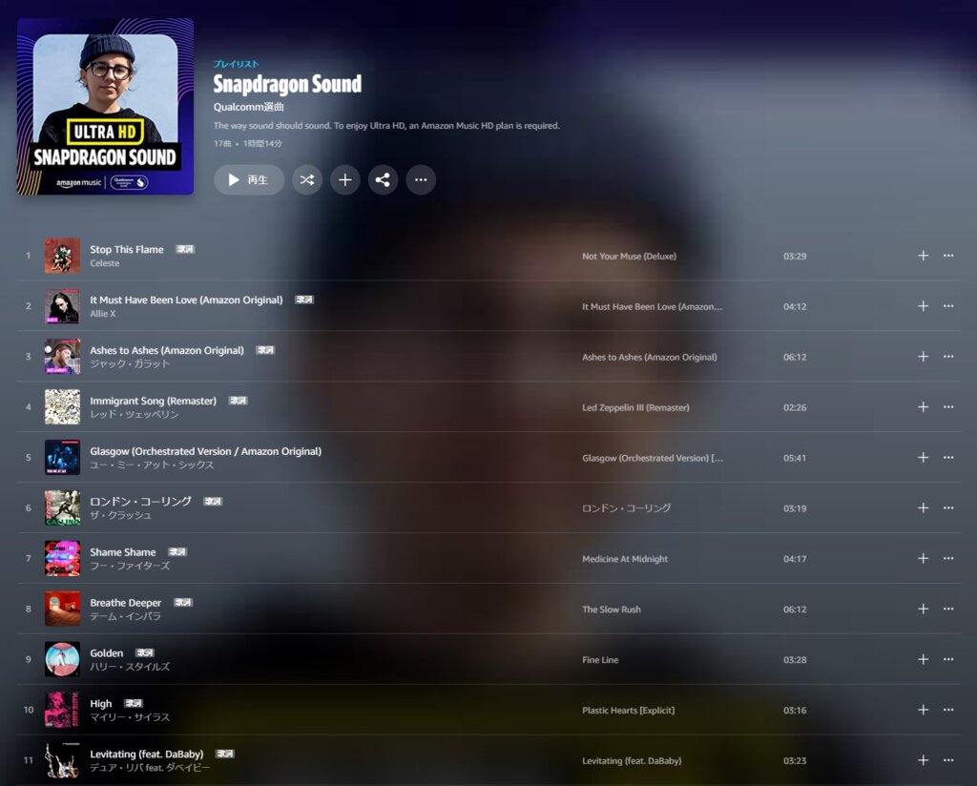Play the Snapdragon Sound playlist
This screenshot has height=786, width=977.
click(249, 180)
